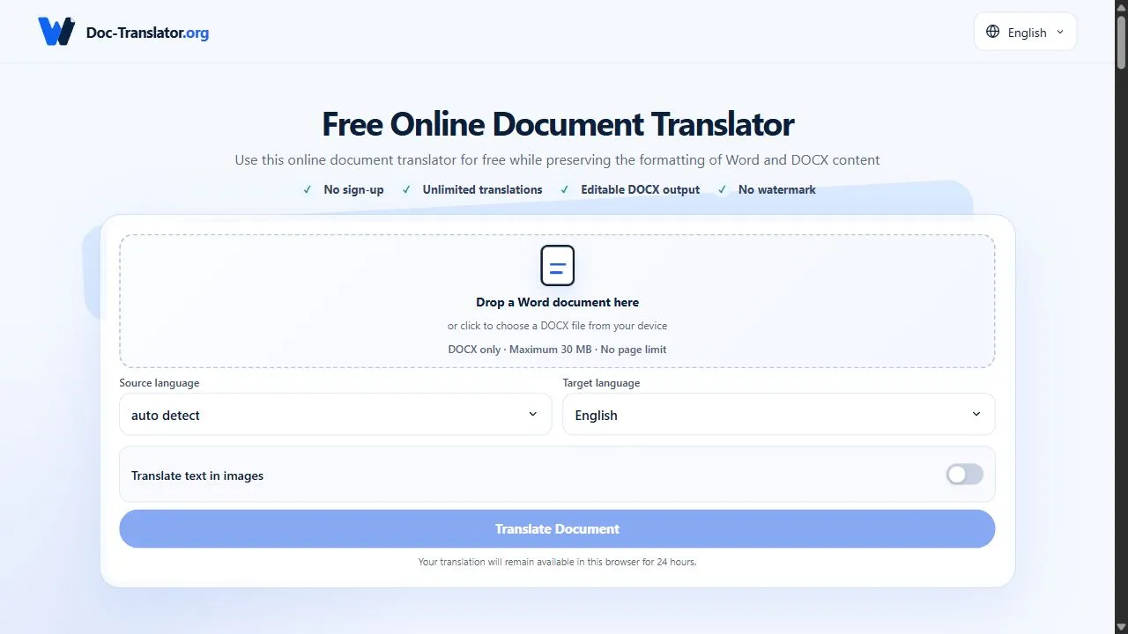Open the Doc-Translator.org home link

(x=123, y=33)
